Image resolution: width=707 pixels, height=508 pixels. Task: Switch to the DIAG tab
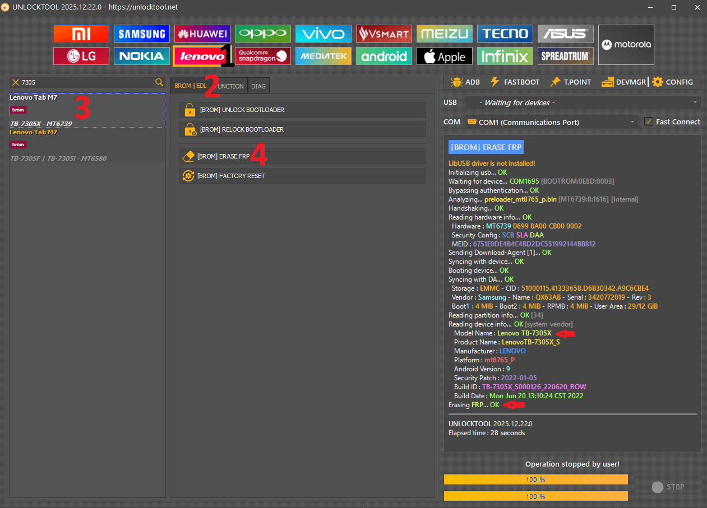pos(258,86)
